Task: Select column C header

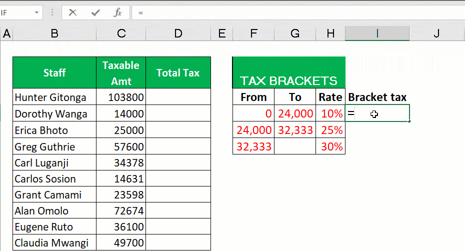Action: [x=121, y=33]
